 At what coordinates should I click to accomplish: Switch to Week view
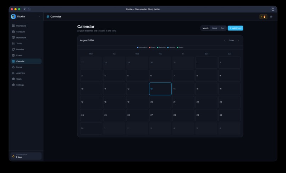pos(214,28)
